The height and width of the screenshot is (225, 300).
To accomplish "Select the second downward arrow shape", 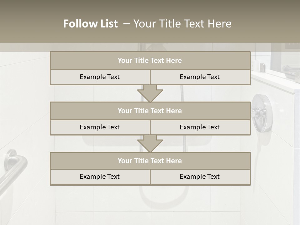I will point(150,143).
